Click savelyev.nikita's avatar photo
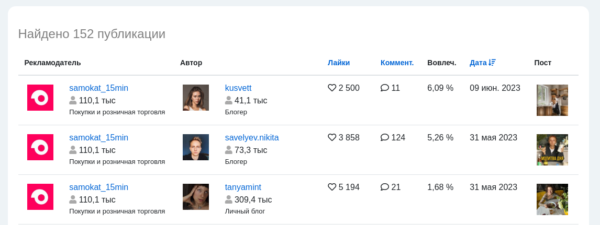The height and width of the screenshot is (225, 600). click(x=195, y=147)
